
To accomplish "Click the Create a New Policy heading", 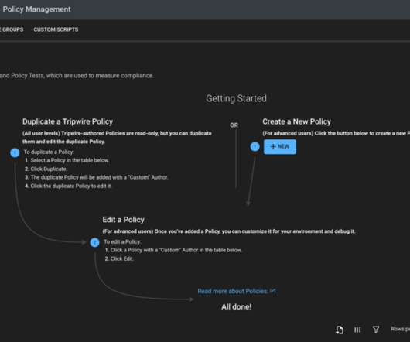I will click(x=296, y=121).
